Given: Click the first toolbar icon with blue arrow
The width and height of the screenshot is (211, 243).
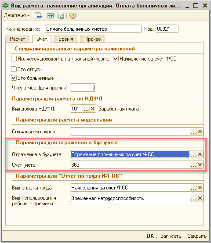Looking at the screenshot, I should 38,15.
